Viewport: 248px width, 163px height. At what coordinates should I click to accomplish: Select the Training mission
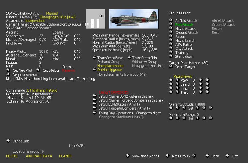coord(171,52)
